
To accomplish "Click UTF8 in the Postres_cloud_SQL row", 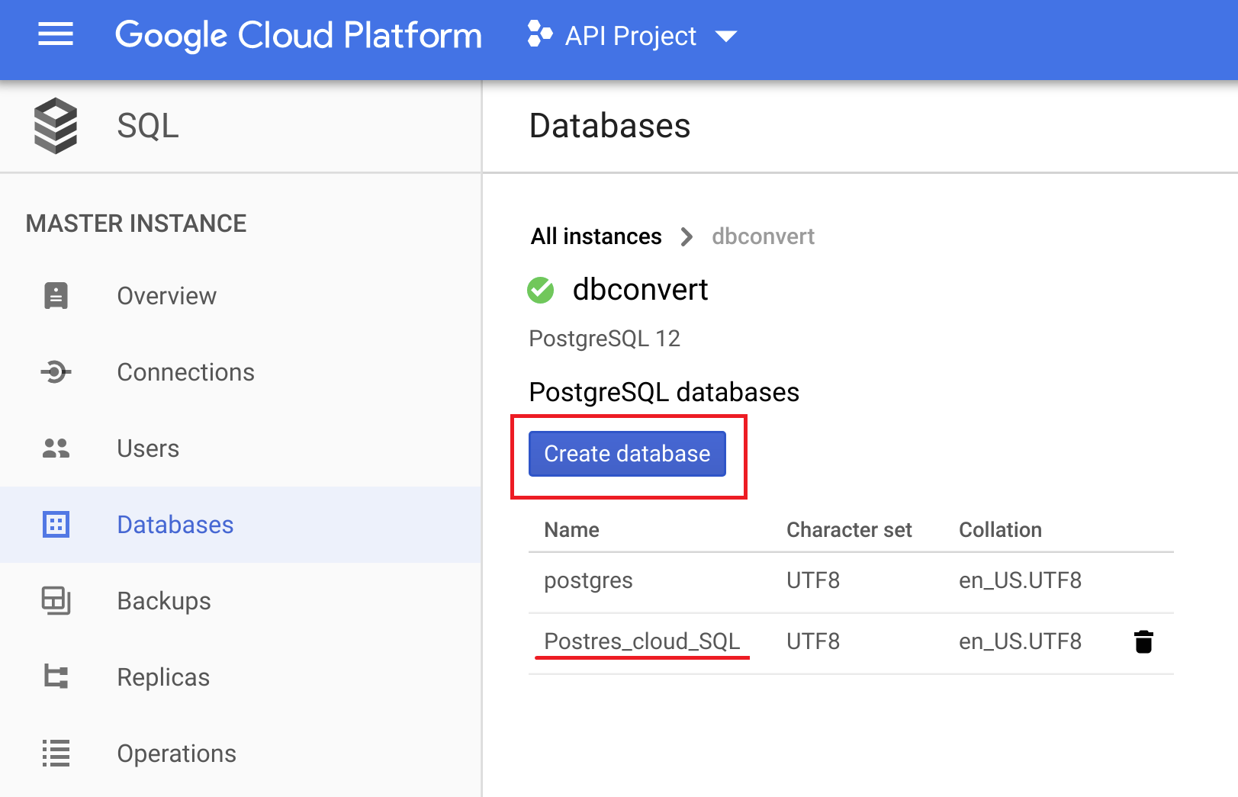I will tap(813, 641).
